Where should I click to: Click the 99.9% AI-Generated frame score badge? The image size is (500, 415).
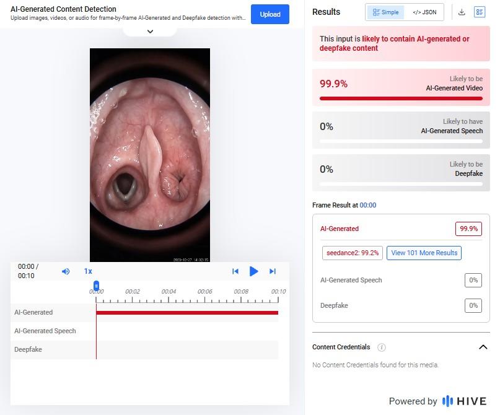pos(468,229)
